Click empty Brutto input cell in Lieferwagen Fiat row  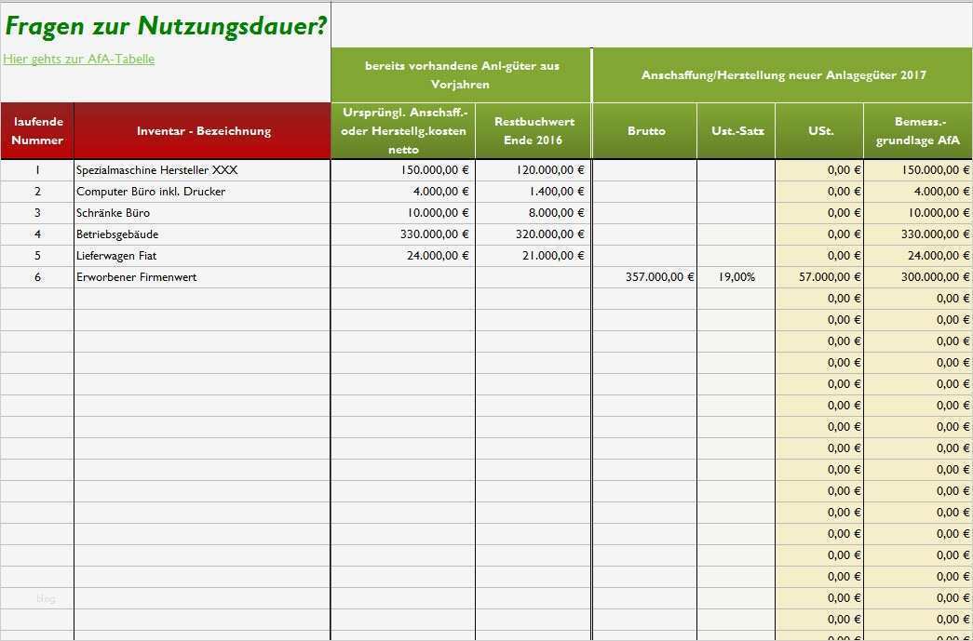[x=645, y=256]
